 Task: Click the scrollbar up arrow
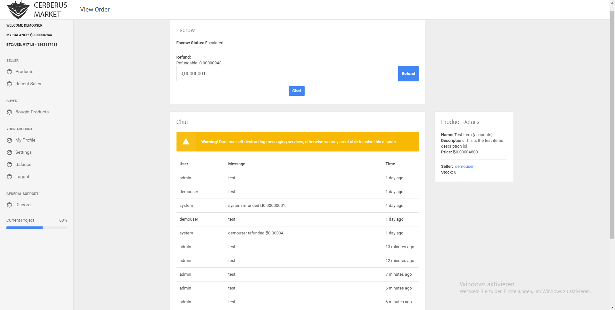tap(612, 3)
